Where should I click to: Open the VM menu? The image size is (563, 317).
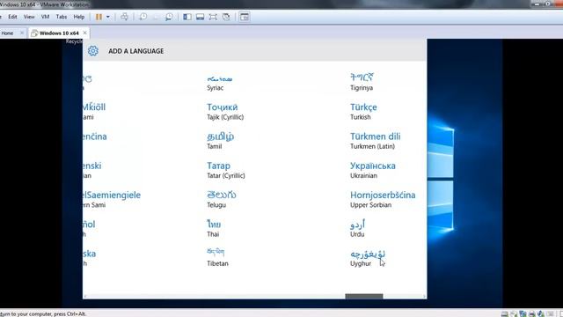click(45, 17)
